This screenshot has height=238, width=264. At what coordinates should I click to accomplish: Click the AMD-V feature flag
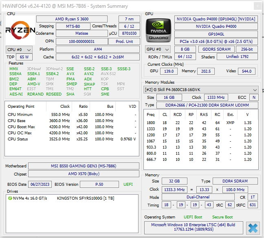(34, 84)
